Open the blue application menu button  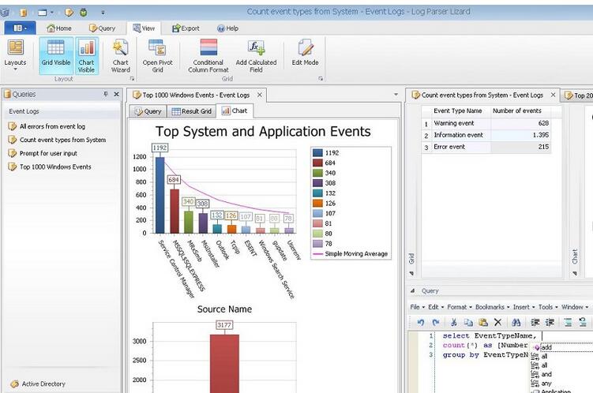coord(20,28)
